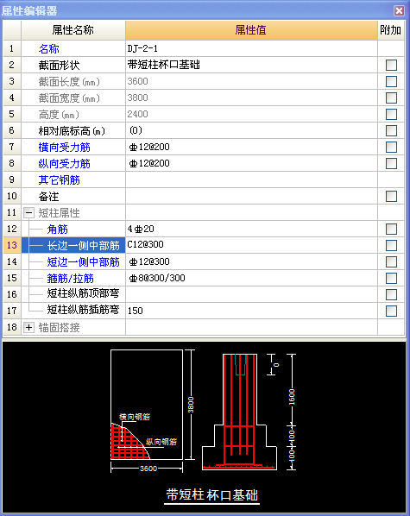Tick the 附加 checkbox for 备注

(x=391, y=196)
